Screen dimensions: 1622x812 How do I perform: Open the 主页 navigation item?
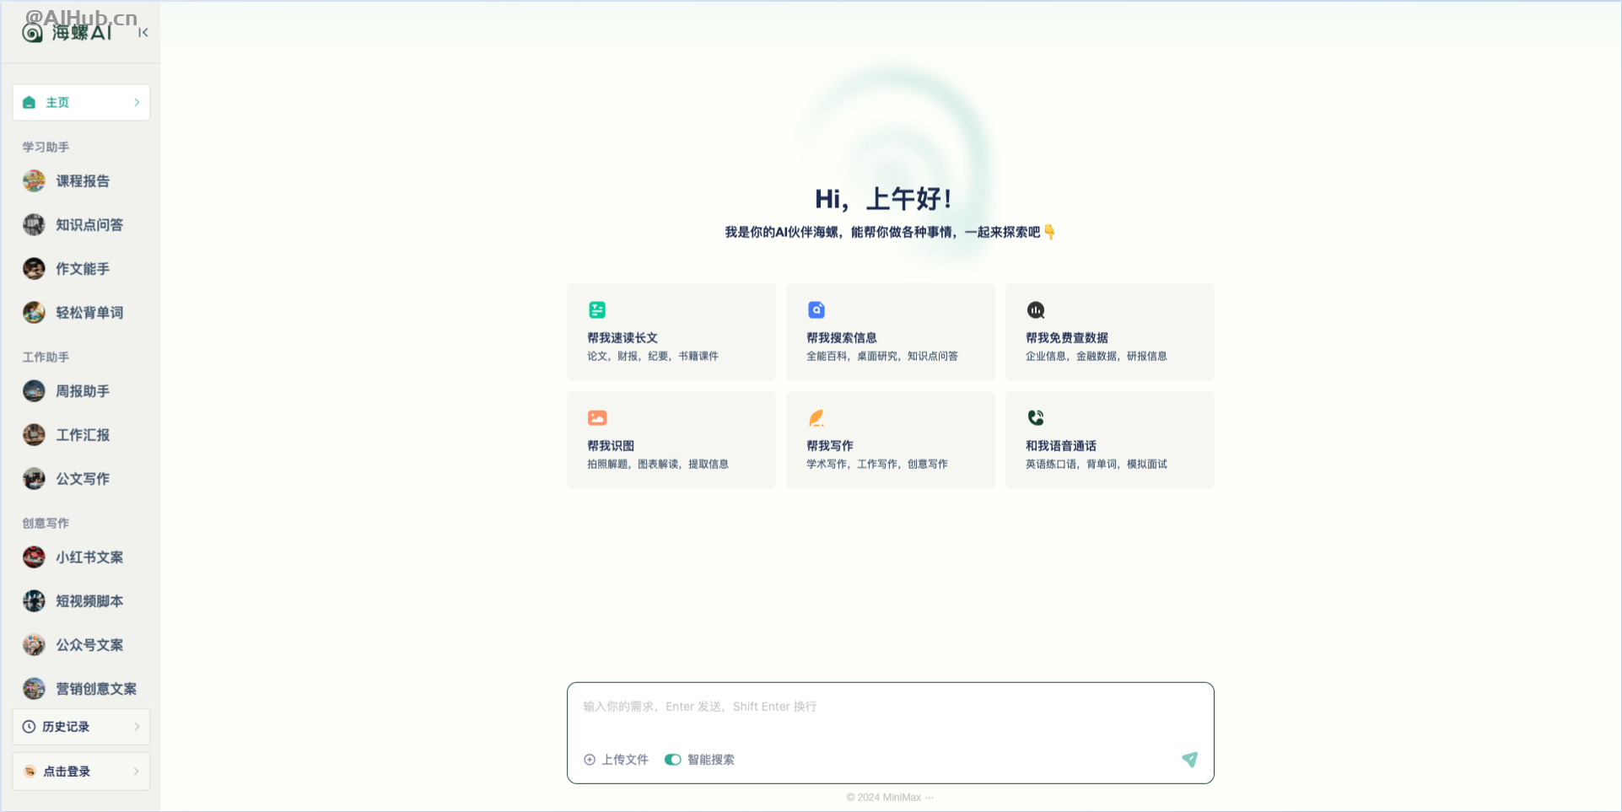tap(58, 102)
